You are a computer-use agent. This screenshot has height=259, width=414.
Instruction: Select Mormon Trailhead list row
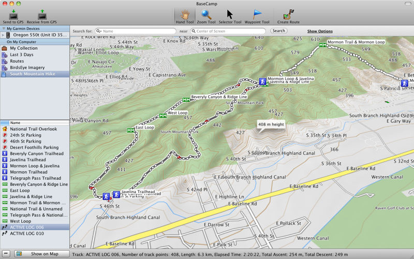tap(35, 172)
